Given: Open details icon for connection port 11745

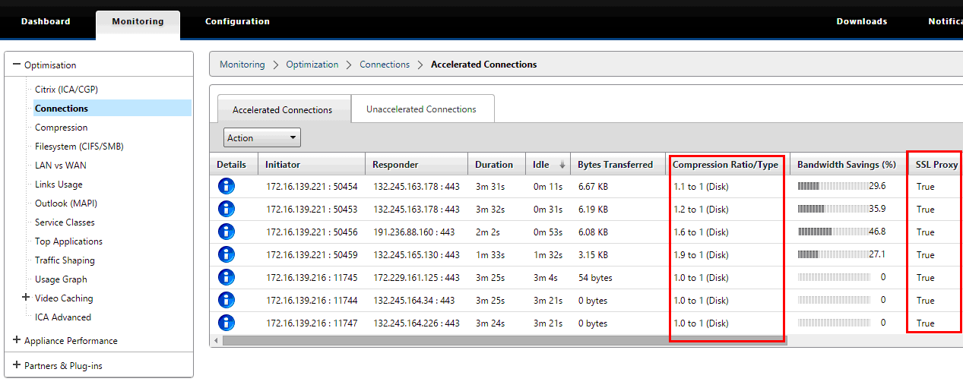Looking at the screenshot, I should (x=226, y=277).
